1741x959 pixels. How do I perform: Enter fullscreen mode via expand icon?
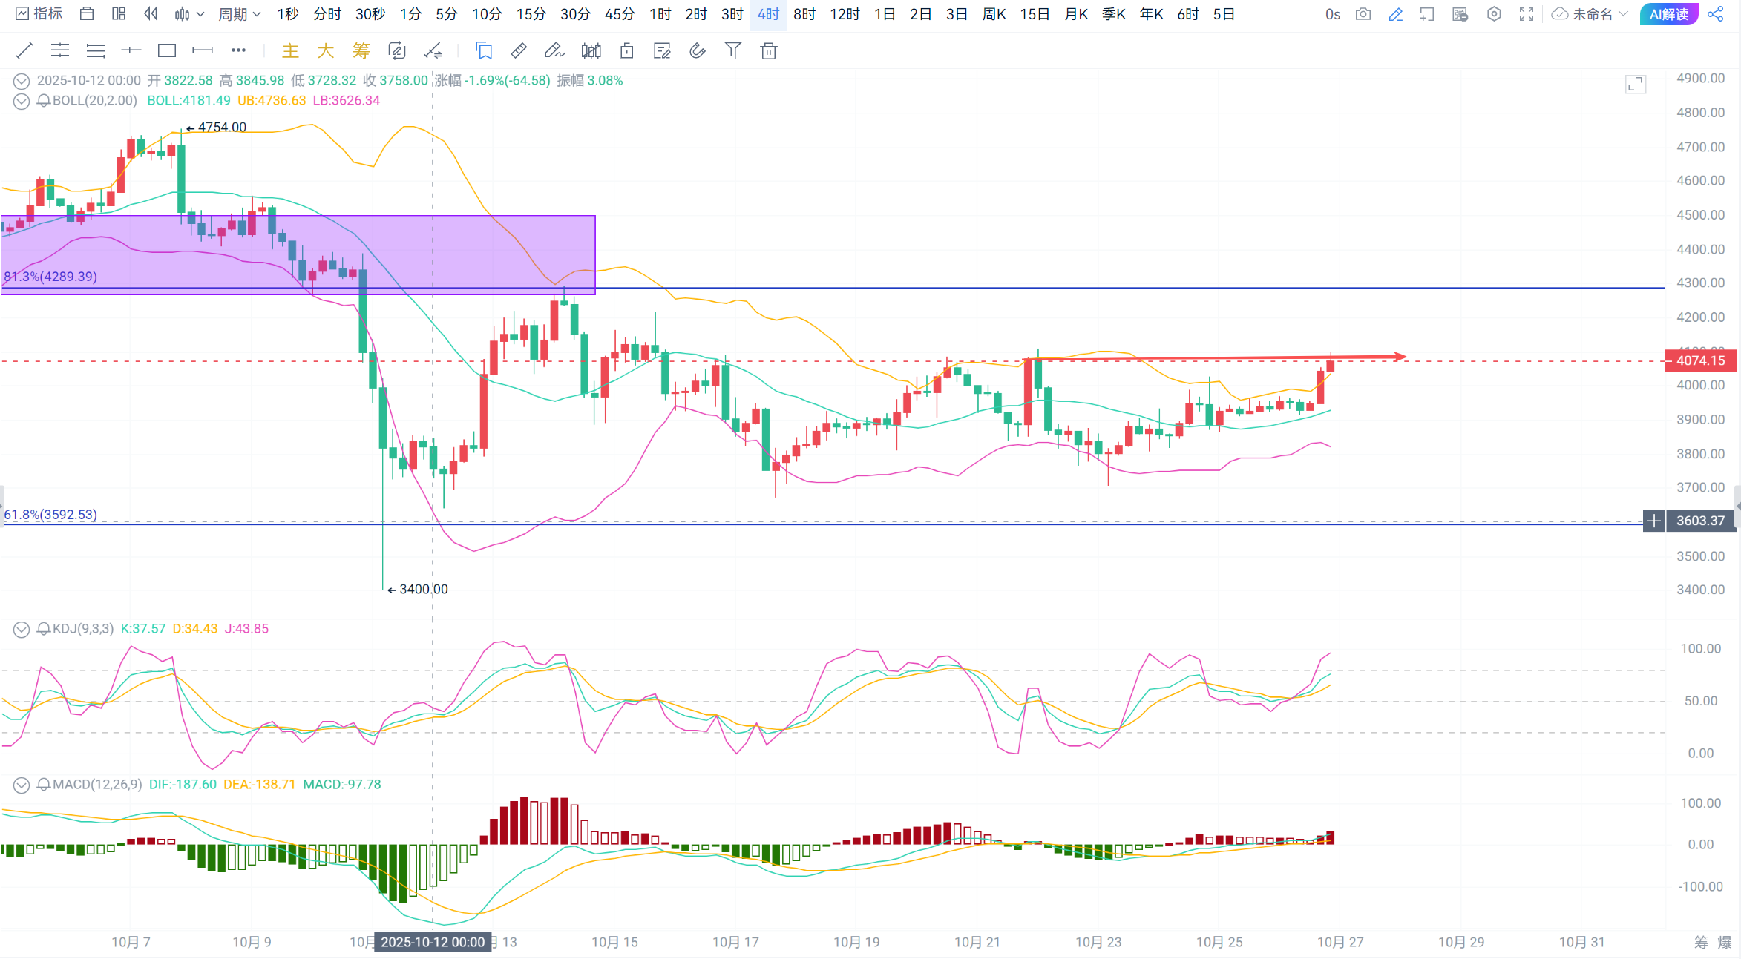[1527, 14]
